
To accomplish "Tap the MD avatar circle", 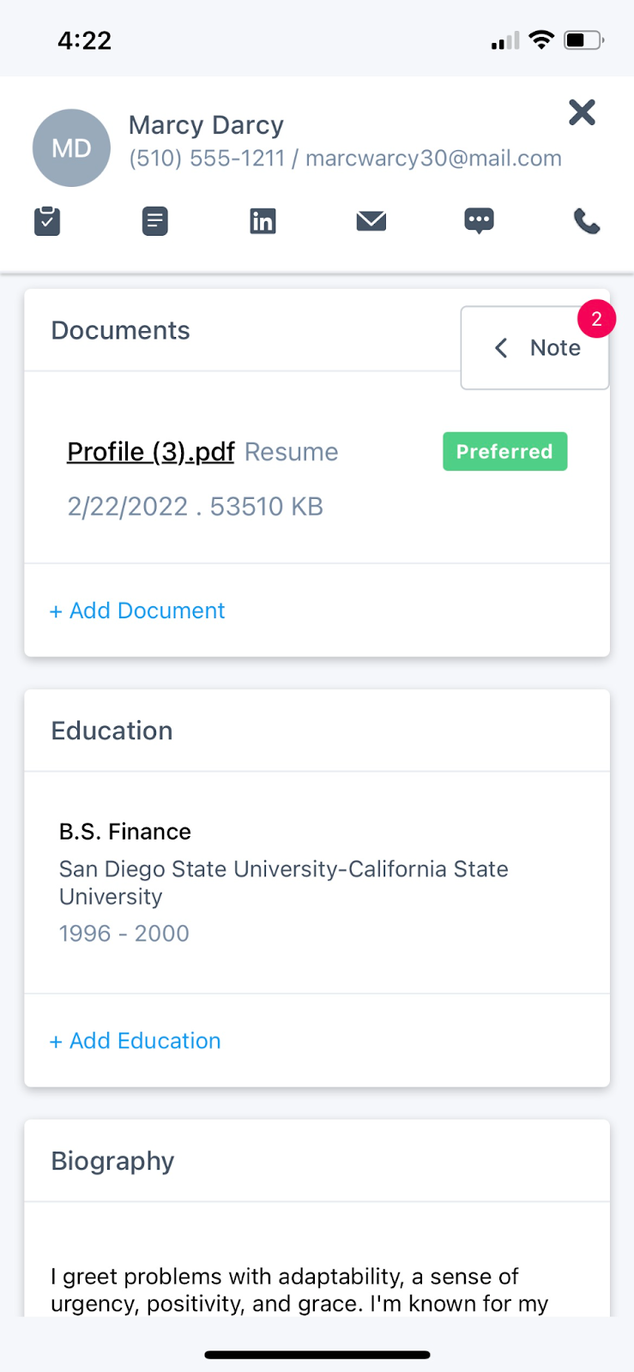I will tap(71, 148).
